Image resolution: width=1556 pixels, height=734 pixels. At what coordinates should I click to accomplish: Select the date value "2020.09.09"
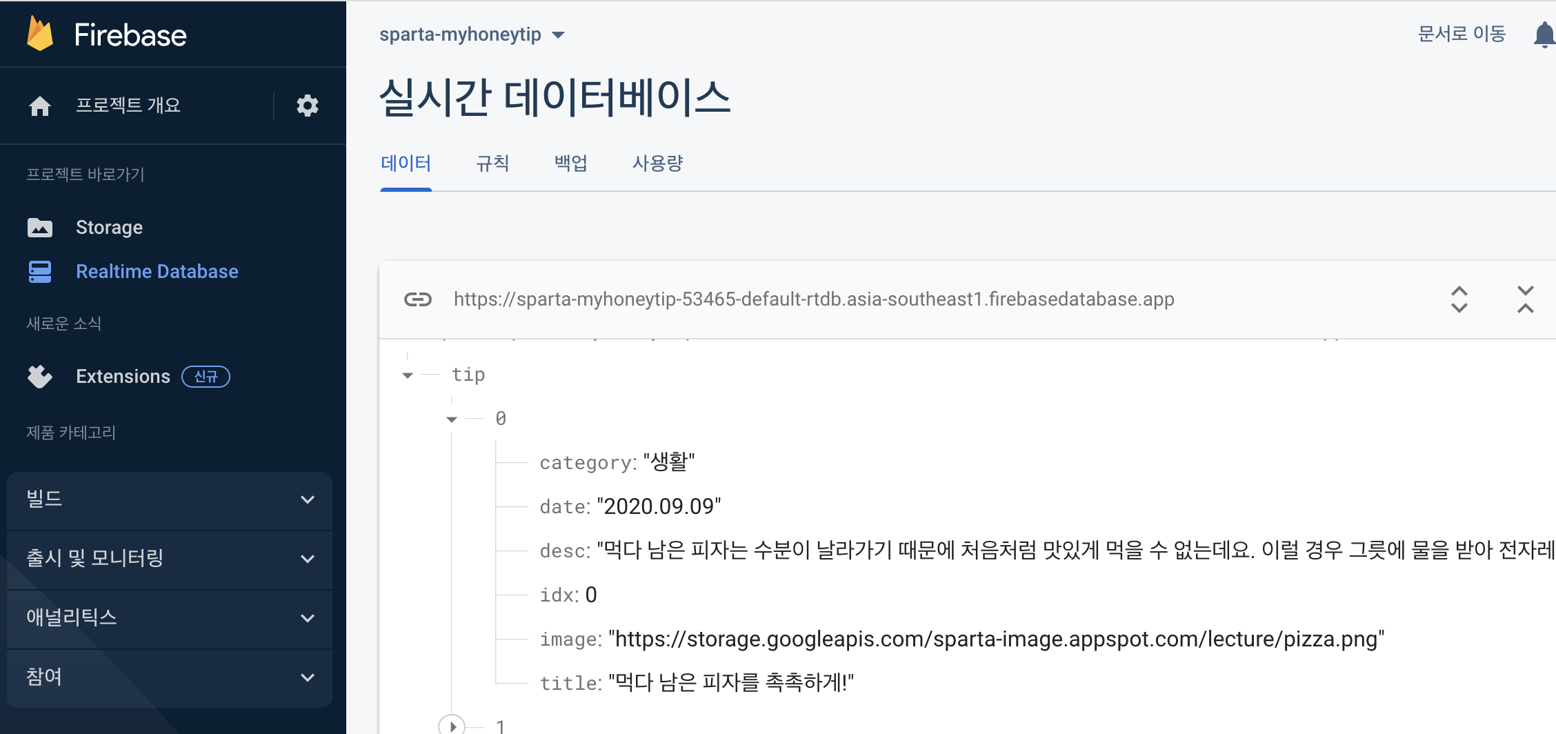[x=659, y=506]
